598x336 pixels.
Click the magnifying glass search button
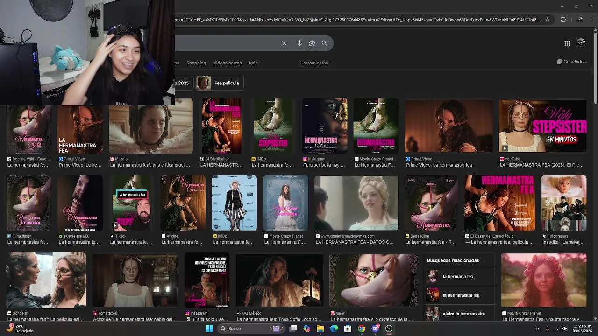pyautogui.click(x=324, y=43)
